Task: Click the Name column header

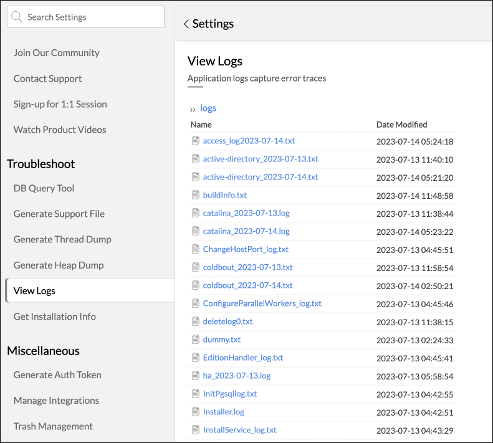Action: [x=201, y=125]
